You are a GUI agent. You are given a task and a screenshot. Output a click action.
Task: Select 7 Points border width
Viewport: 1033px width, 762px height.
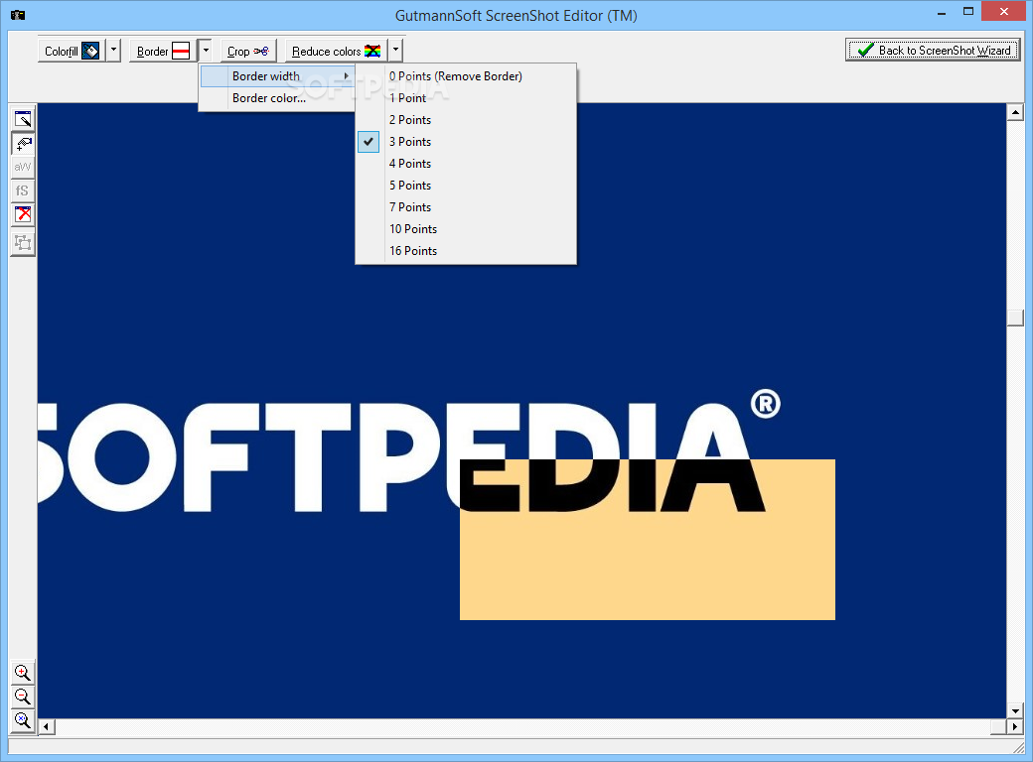coord(466,207)
